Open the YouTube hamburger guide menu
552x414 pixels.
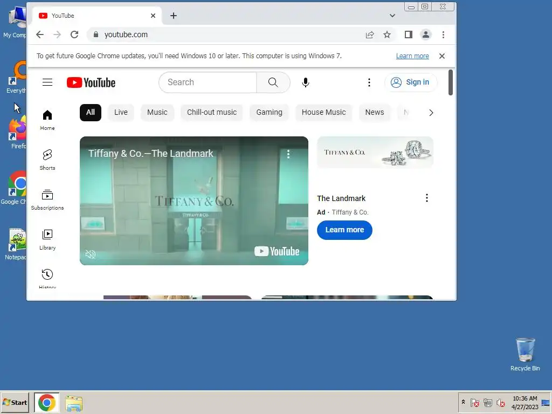click(x=47, y=82)
